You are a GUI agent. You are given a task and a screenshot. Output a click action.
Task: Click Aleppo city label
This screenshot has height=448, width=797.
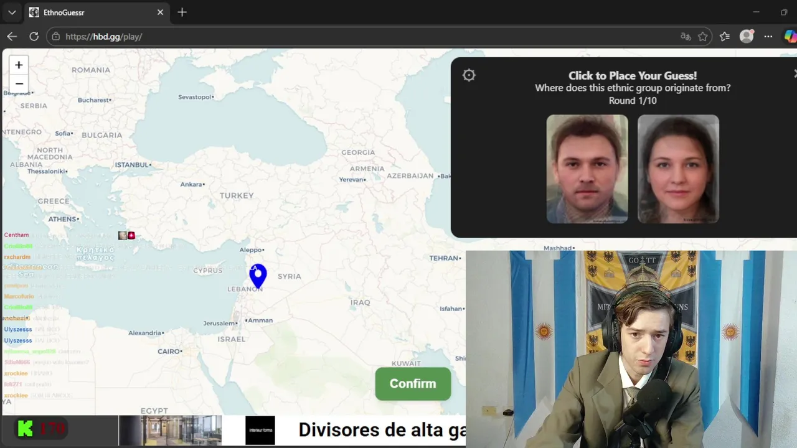click(252, 250)
